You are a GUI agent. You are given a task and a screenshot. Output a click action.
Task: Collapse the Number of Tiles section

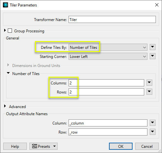(x=8, y=73)
